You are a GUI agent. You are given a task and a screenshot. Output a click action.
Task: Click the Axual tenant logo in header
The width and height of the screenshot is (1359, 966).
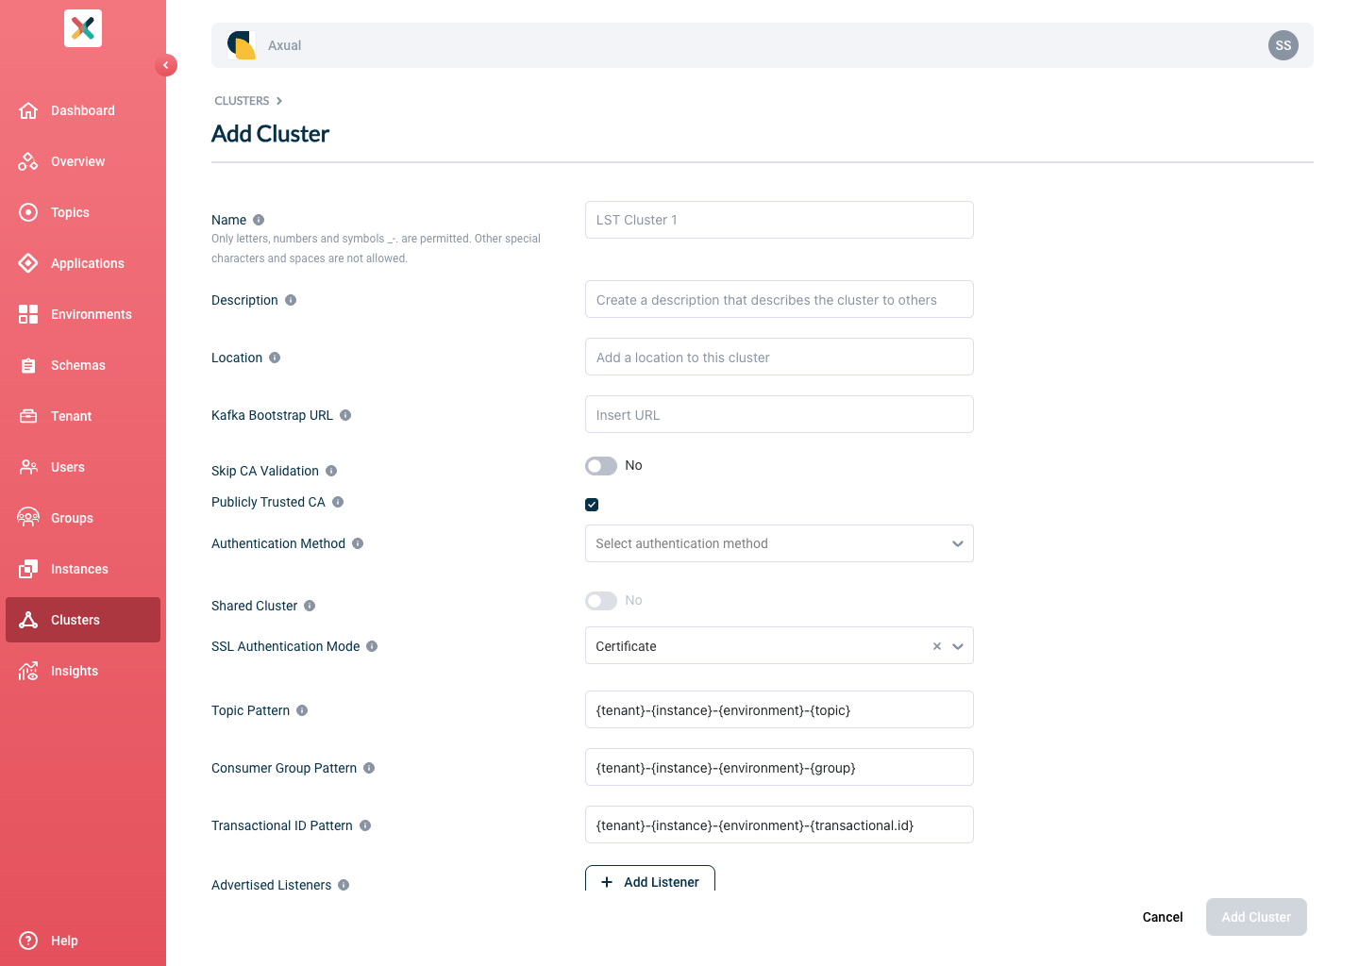(242, 45)
